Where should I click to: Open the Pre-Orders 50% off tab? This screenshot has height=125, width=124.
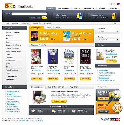tap(56, 87)
